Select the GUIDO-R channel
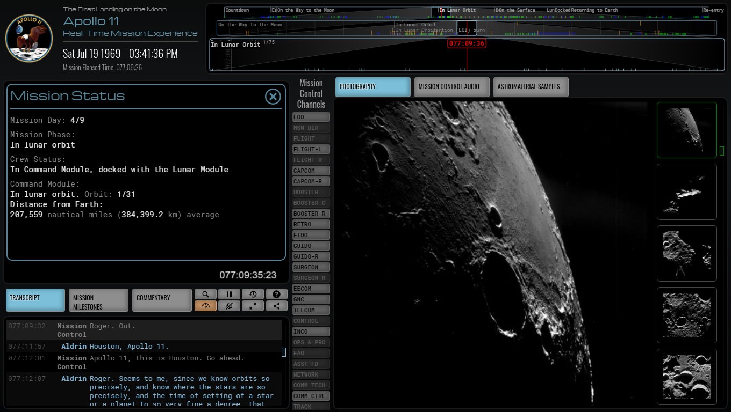 (311, 256)
